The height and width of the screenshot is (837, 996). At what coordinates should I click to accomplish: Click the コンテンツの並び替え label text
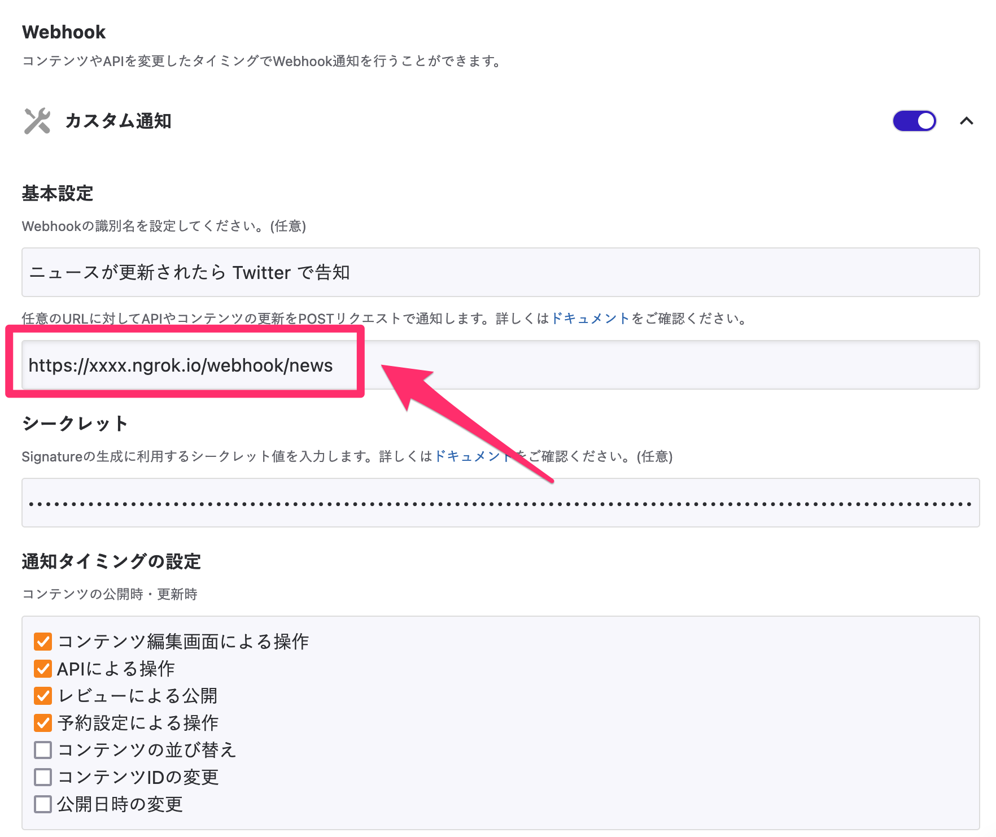147,750
